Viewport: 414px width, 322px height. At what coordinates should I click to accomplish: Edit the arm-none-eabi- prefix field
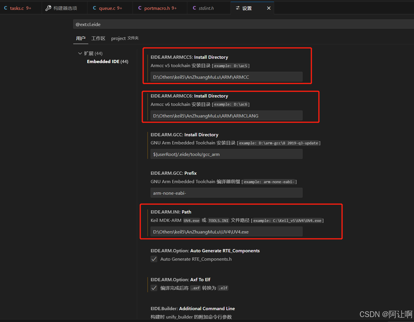(226, 193)
